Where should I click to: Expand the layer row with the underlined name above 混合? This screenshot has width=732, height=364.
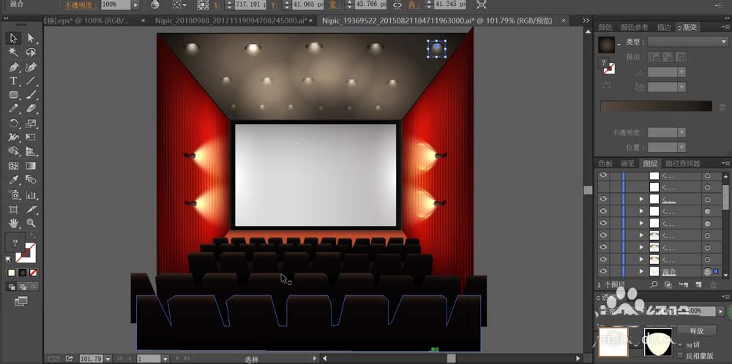point(641,199)
